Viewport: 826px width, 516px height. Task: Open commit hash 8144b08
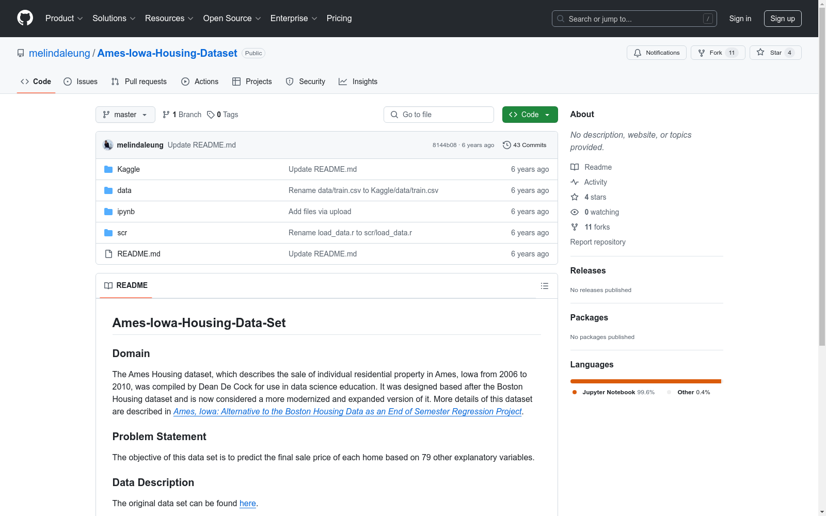[x=444, y=145]
